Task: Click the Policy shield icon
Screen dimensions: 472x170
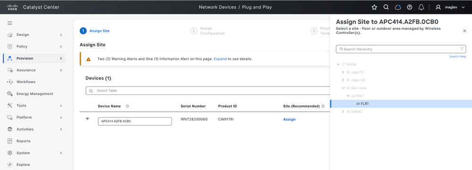Action: (9, 47)
